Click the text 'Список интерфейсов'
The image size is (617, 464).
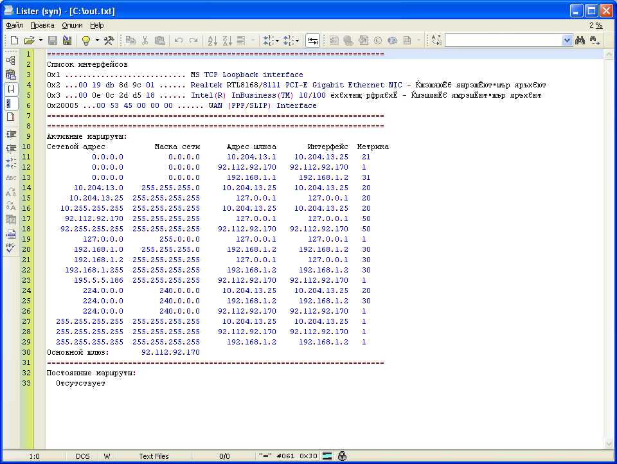pos(87,64)
